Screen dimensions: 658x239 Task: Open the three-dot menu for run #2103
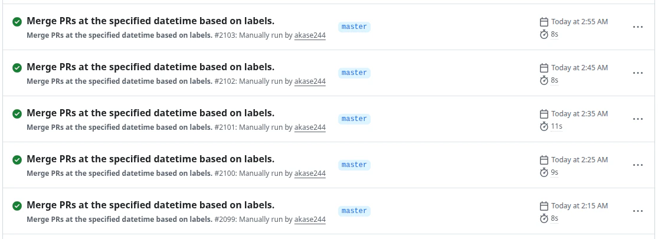coord(637,27)
